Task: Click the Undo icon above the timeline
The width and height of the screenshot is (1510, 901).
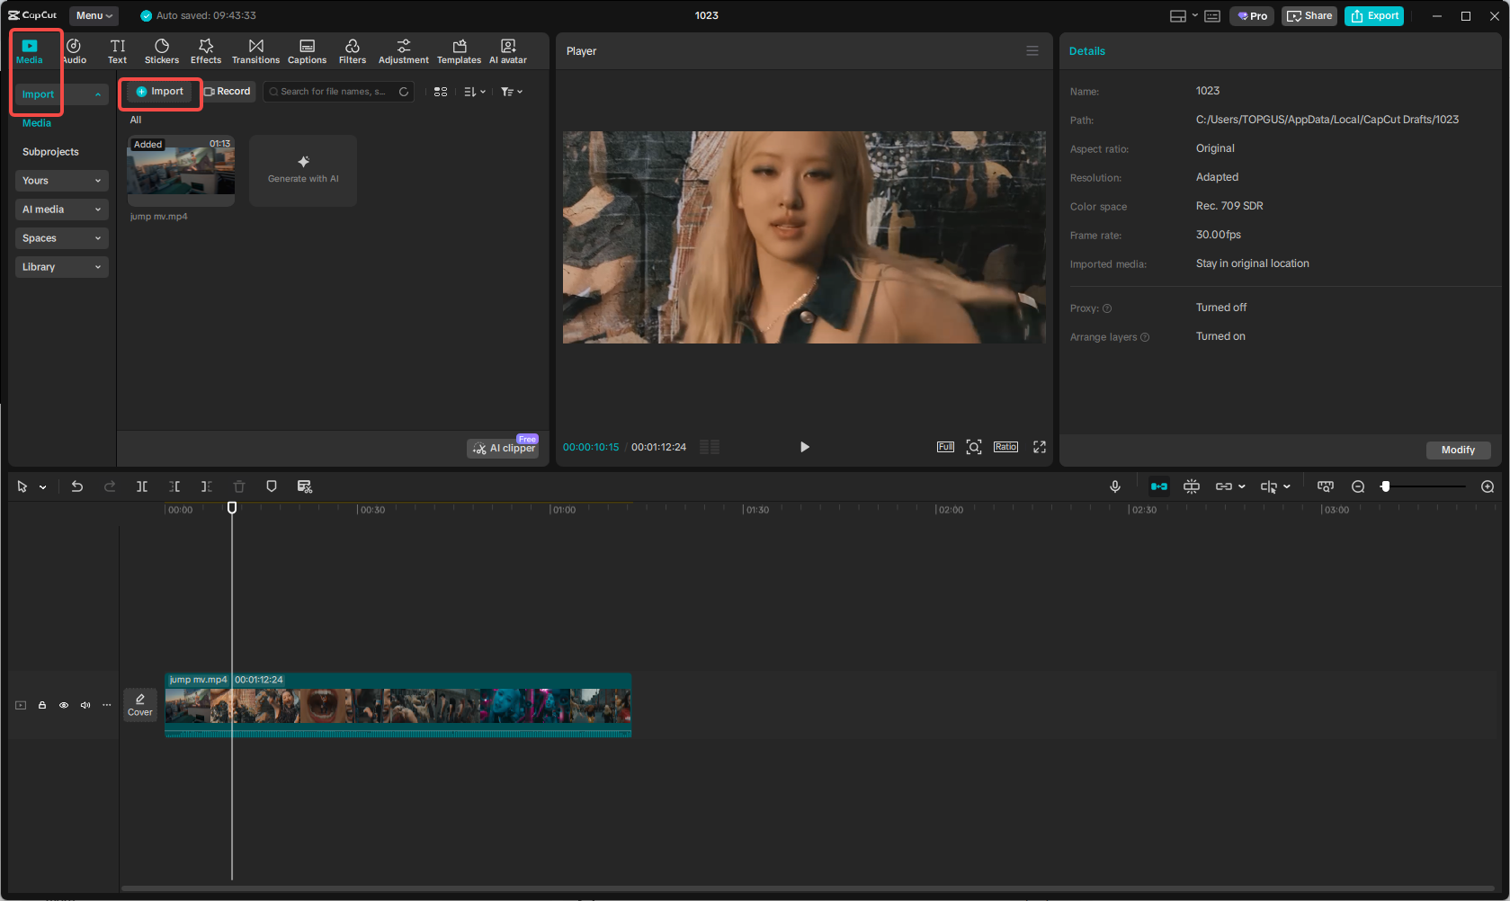Action: click(77, 486)
